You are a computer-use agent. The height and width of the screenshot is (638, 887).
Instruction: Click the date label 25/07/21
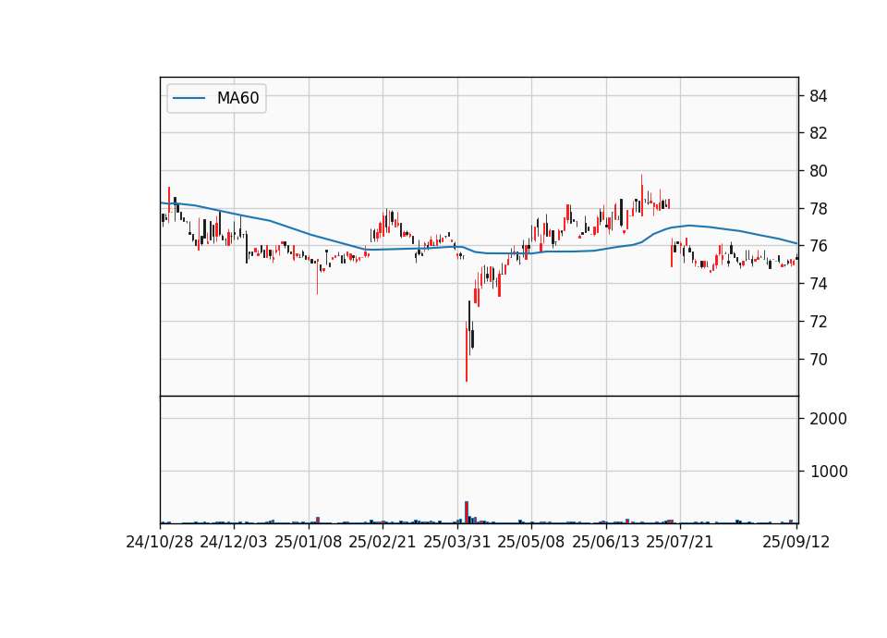[x=680, y=542]
